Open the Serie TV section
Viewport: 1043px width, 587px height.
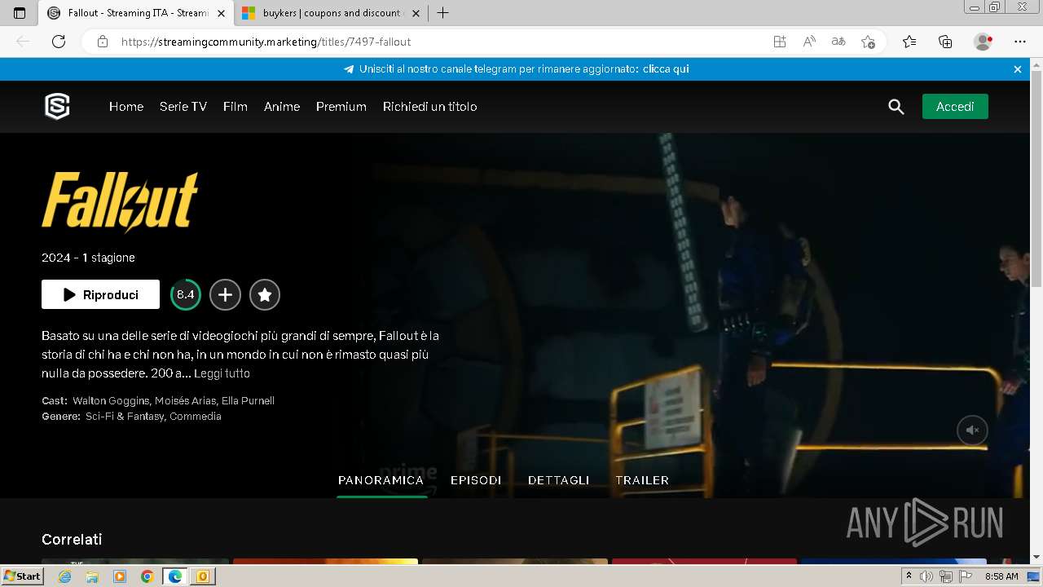[183, 107]
